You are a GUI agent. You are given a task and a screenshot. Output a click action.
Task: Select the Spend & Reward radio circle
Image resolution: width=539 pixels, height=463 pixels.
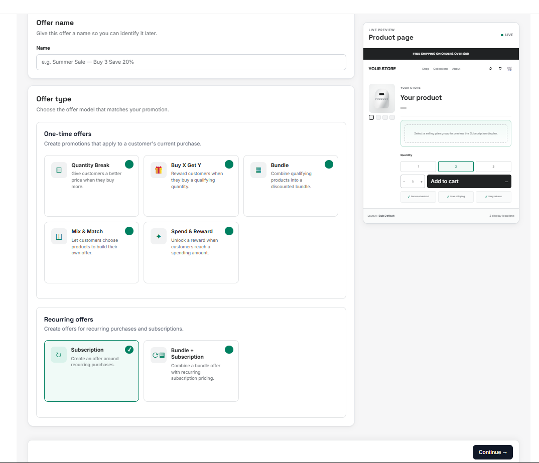229,231
